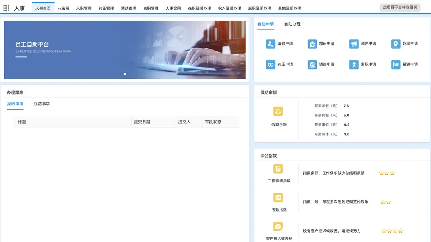
Task: Open the 离职申请 resignation request icon
Action: point(353,65)
